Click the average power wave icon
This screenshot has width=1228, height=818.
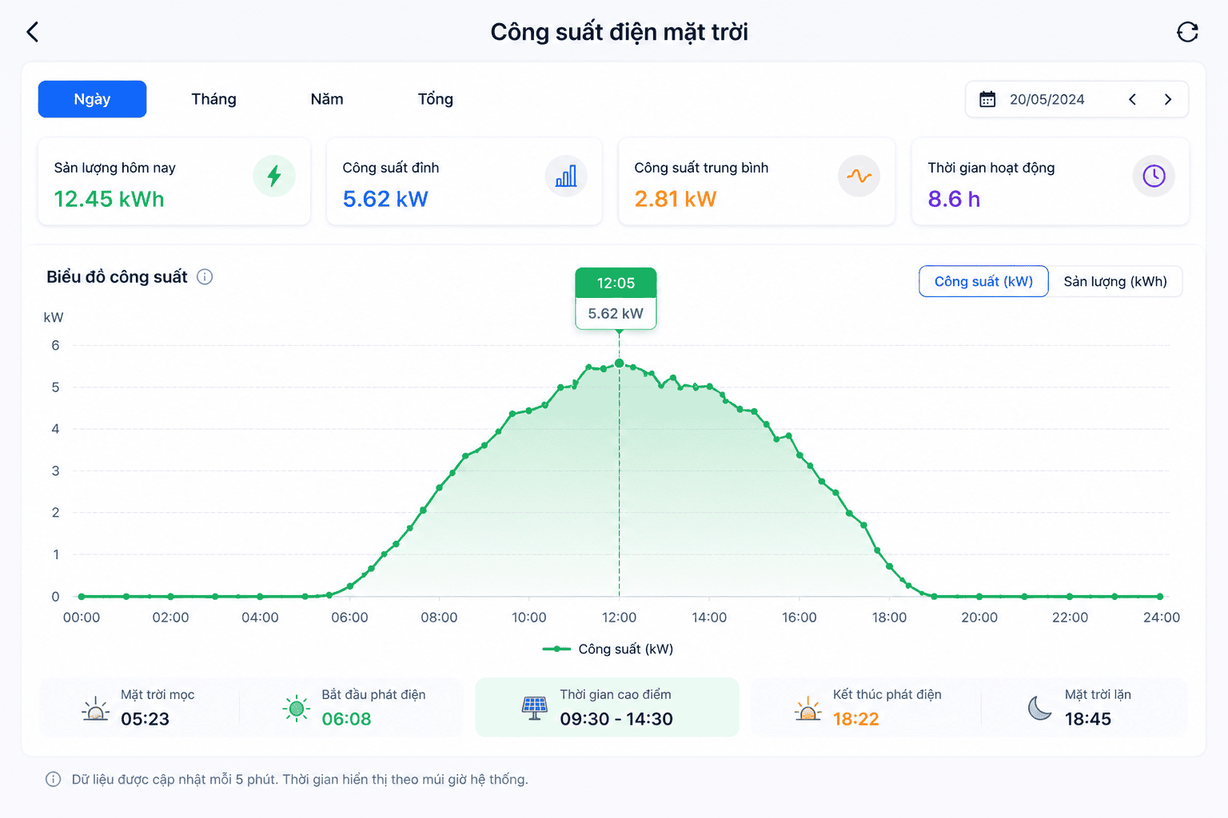[859, 176]
